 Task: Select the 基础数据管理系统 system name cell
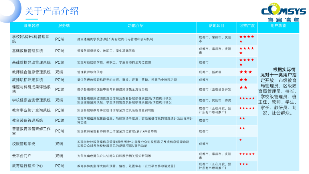click(x=27, y=51)
